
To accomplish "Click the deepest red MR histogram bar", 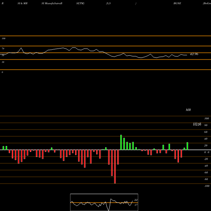I will [x=115, y=167].
